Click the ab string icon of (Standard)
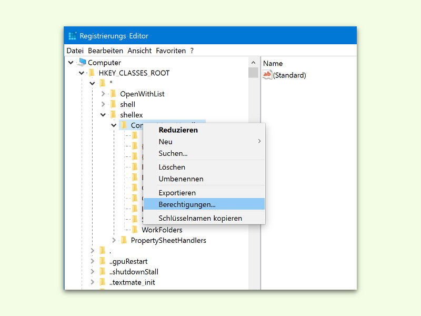The height and width of the screenshot is (316, 421). [x=267, y=75]
